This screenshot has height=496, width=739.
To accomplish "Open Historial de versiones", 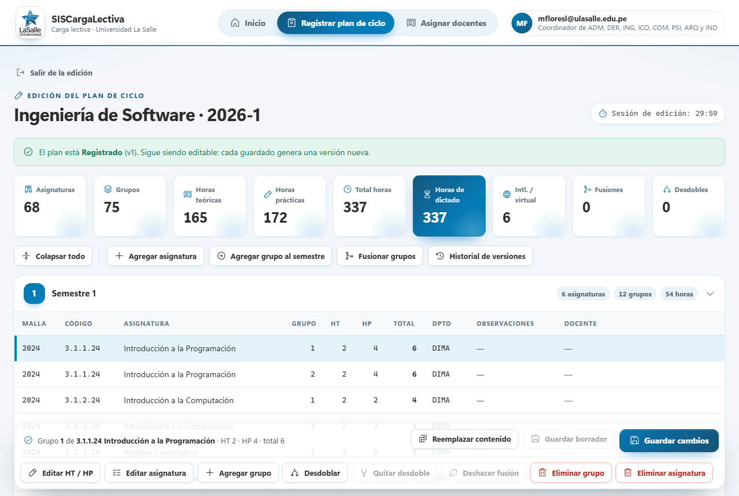I will (x=480, y=256).
